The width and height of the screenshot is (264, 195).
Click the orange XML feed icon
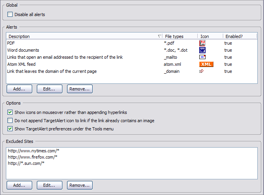[x=206, y=64]
